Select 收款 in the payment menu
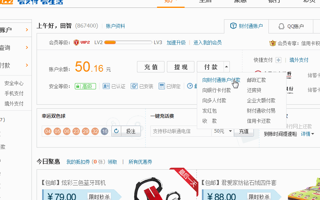This screenshot has height=200, width=320. (x=209, y=121)
